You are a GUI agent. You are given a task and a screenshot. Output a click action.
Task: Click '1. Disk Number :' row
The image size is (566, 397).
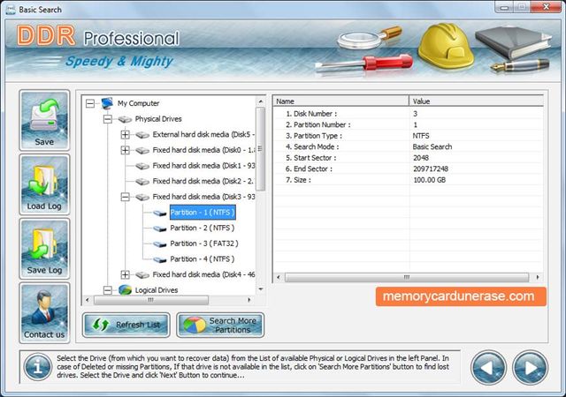point(408,114)
